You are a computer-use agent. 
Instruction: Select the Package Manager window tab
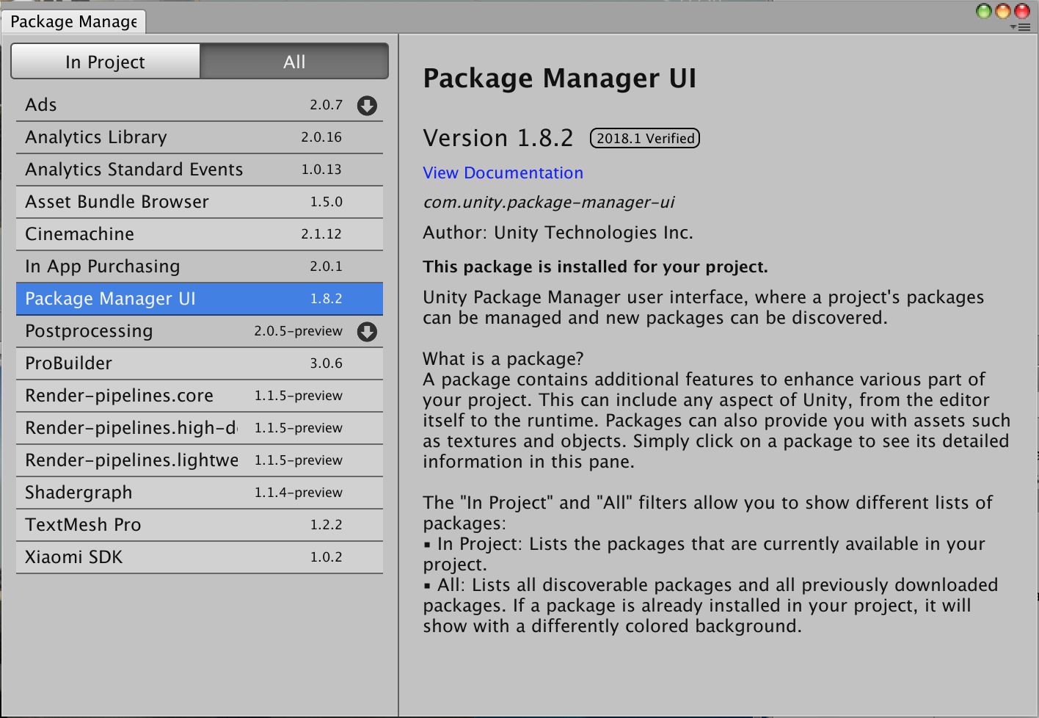point(73,21)
